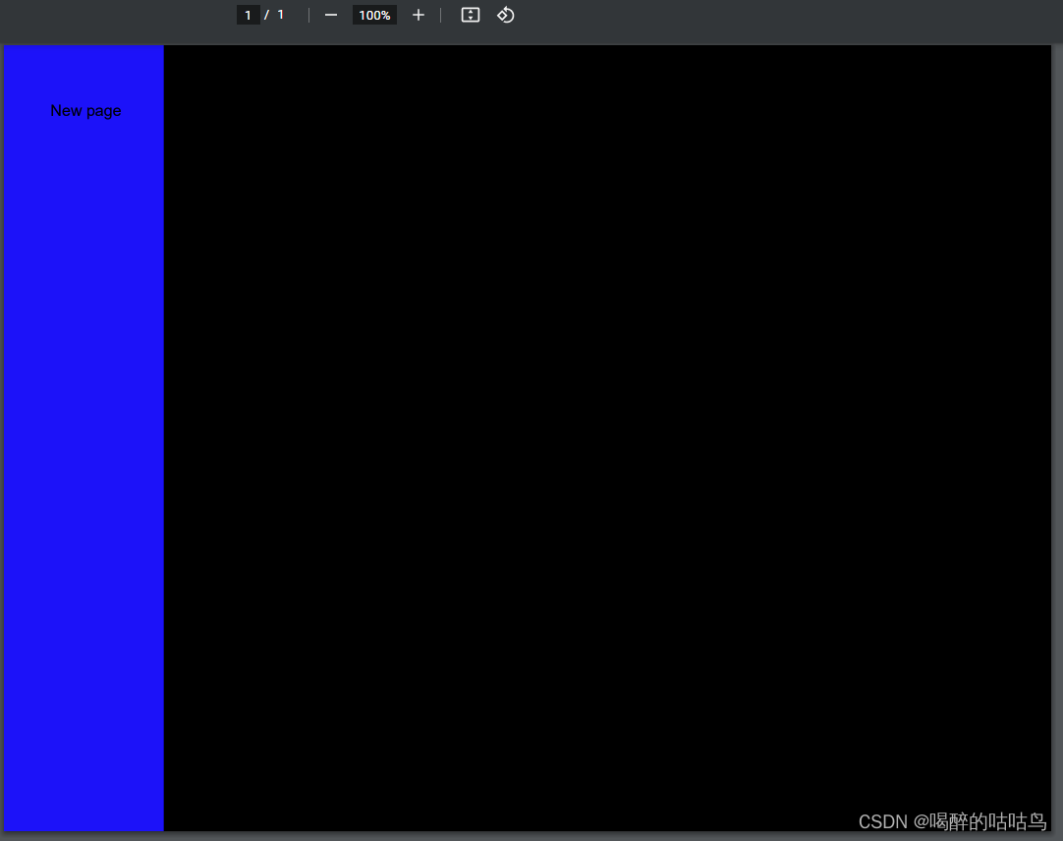The image size is (1063, 841).
Task: Click the fit page icon to resize view
Action: pos(470,15)
